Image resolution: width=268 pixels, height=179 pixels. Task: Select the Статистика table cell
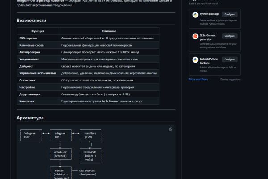click(38, 81)
